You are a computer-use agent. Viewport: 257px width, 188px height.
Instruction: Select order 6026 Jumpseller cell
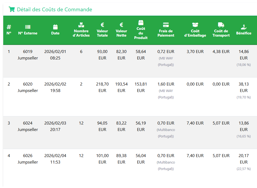point(28,159)
